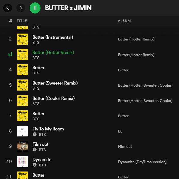Image resolution: width=179 pixels, height=179 pixels.
Task: Select the Film out track title
Action: pyautogui.click(x=40, y=144)
